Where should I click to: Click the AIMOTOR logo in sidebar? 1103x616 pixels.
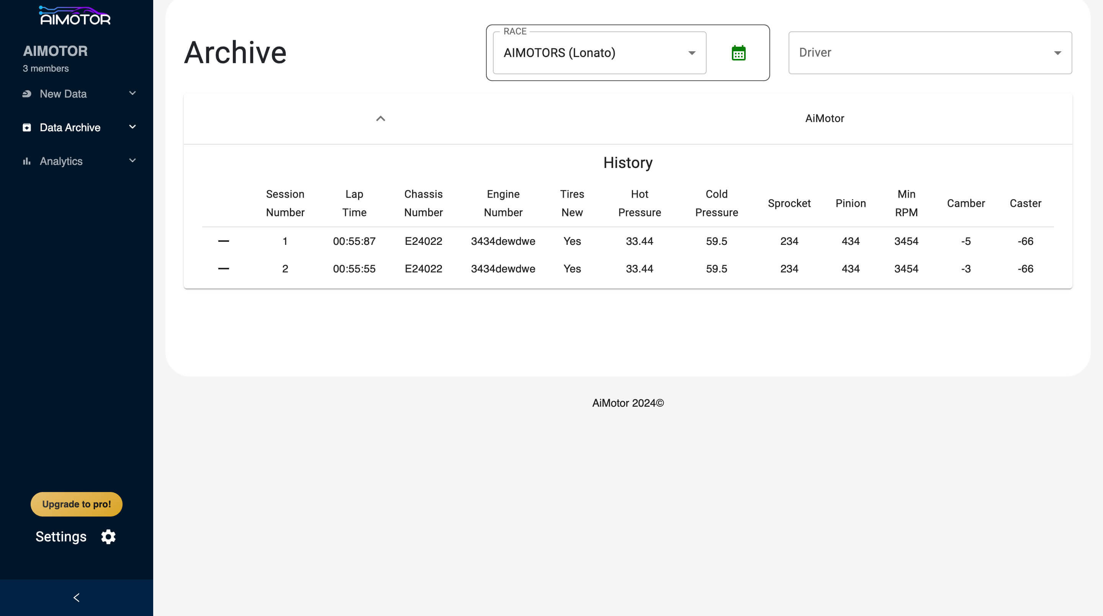click(75, 16)
